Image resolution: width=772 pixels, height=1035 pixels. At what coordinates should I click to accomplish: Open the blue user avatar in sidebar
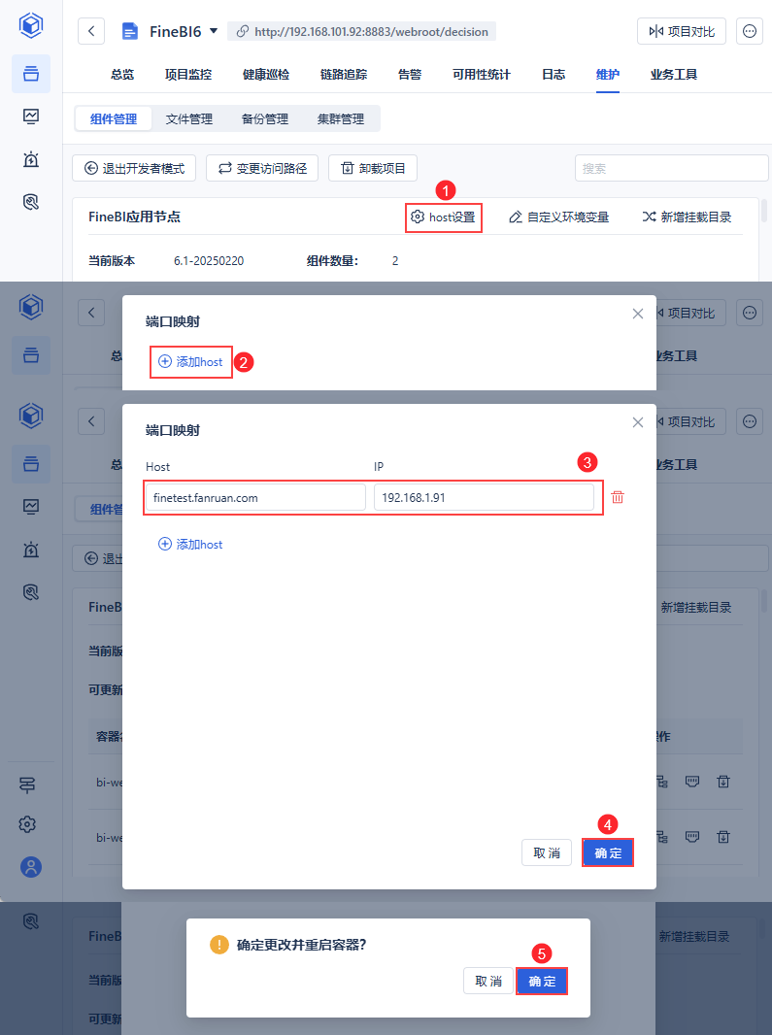coord(30,867)
